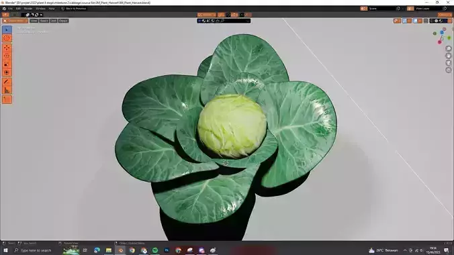Toggle snapping magnet
This screenshot has height=255, width=454.
[228, 15]
